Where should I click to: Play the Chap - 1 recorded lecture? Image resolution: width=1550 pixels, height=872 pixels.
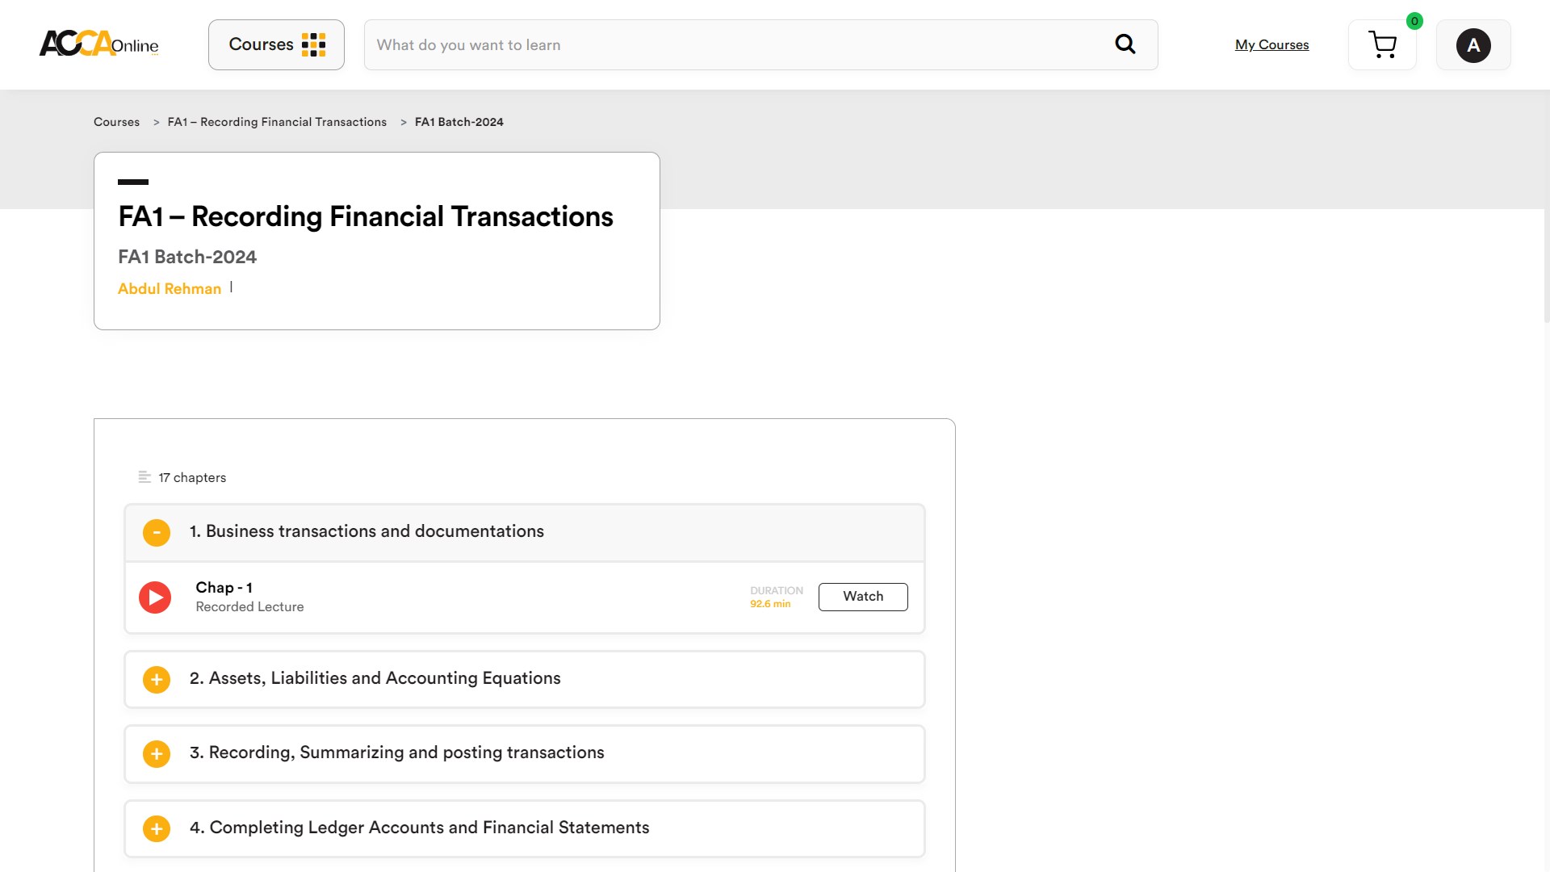click(155, 597)
